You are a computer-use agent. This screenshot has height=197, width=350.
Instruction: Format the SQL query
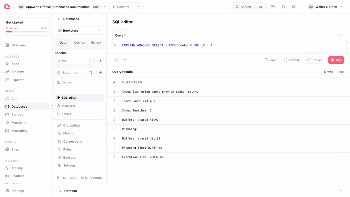pyautogui.click(x=291, y=60)
